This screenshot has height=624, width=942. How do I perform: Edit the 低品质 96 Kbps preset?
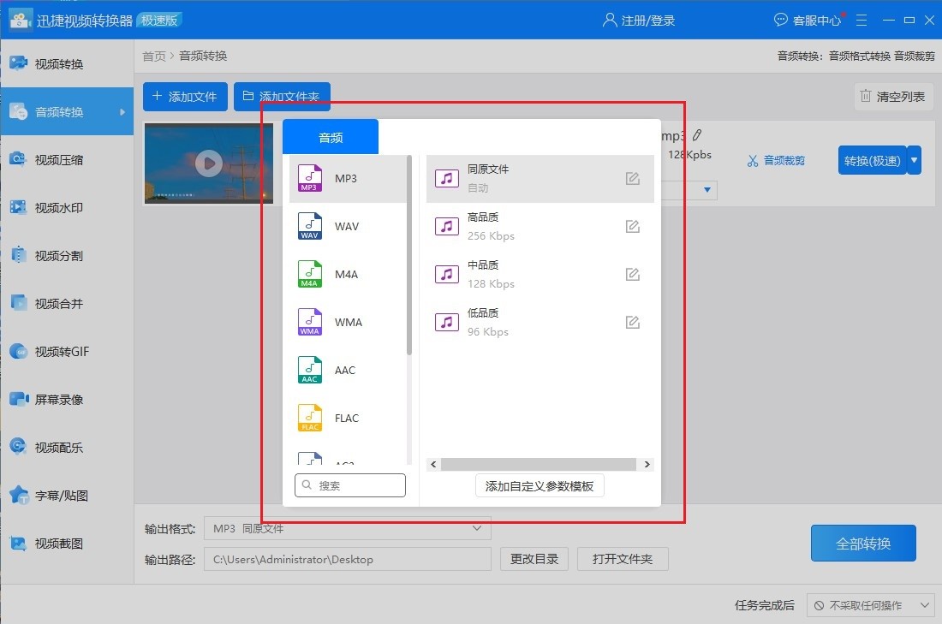coord(632,323)
